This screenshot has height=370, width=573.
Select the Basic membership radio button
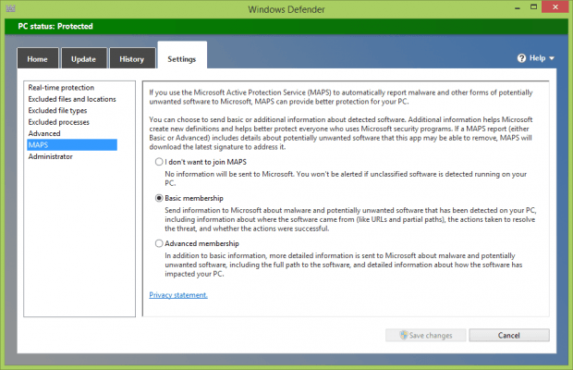tap(159, 198)
